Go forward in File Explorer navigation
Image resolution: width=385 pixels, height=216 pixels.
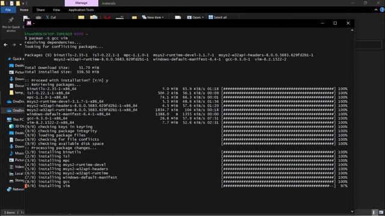point(14,45)
